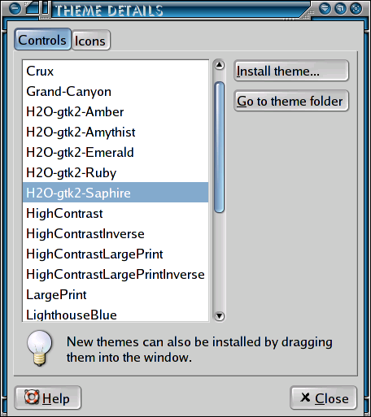Switch to the Icons tab
This screenshot has width=371, height=417.
tap(90, 41)
